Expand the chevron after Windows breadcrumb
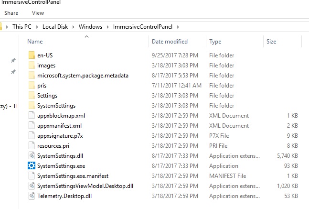Screen dimensions: 309x209 (107, 27)
